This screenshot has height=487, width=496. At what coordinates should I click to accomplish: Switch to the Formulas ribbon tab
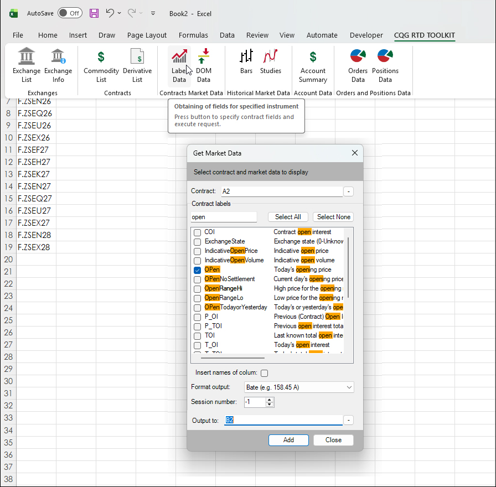[193, 35]
